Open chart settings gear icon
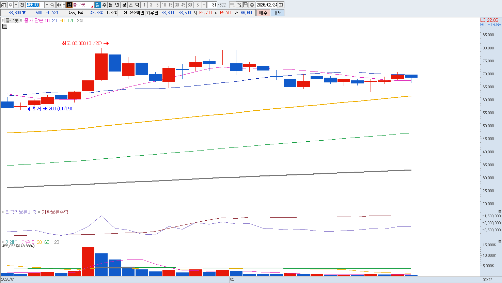The image size is (502, 283). click(x=252, y=5)
